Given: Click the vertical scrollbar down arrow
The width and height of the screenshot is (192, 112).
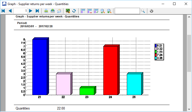Looking at the screenshot, I should click(x=189, y=109).
